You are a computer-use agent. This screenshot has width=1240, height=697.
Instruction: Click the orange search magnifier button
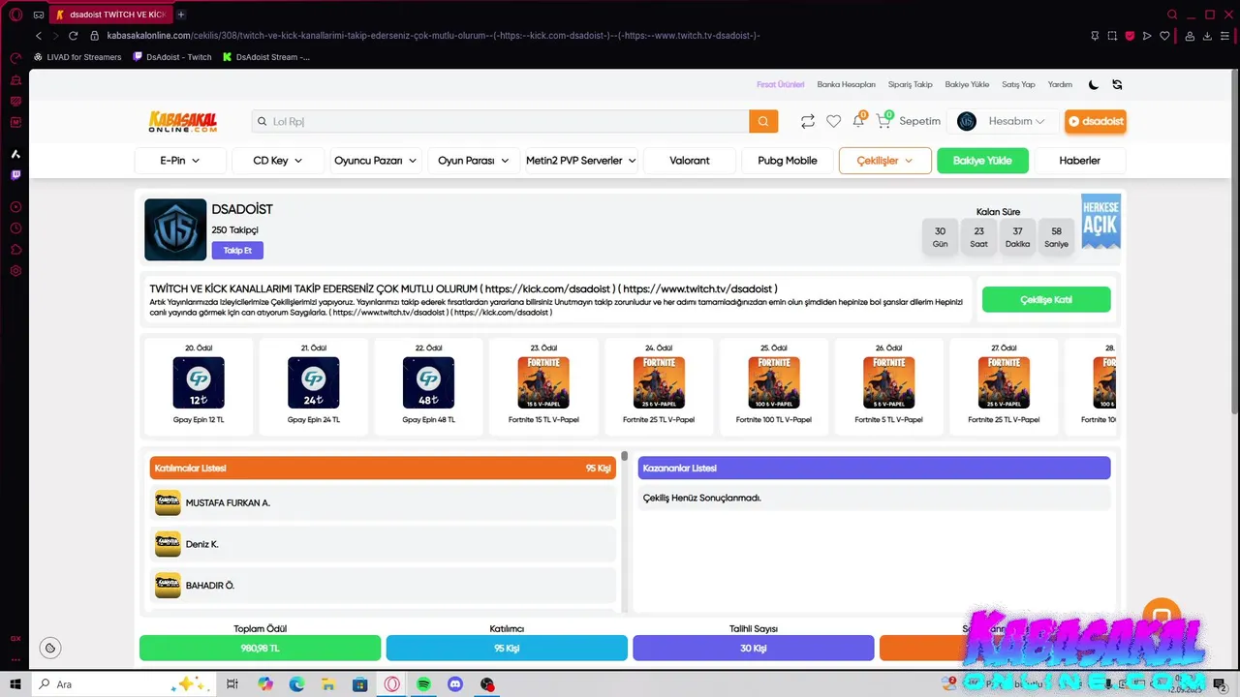pyautogui.click(x=763, y=121)
